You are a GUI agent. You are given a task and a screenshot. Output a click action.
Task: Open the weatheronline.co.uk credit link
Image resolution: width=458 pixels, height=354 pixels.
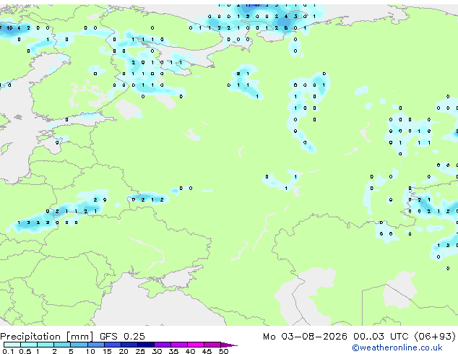(x=397, y=347)
